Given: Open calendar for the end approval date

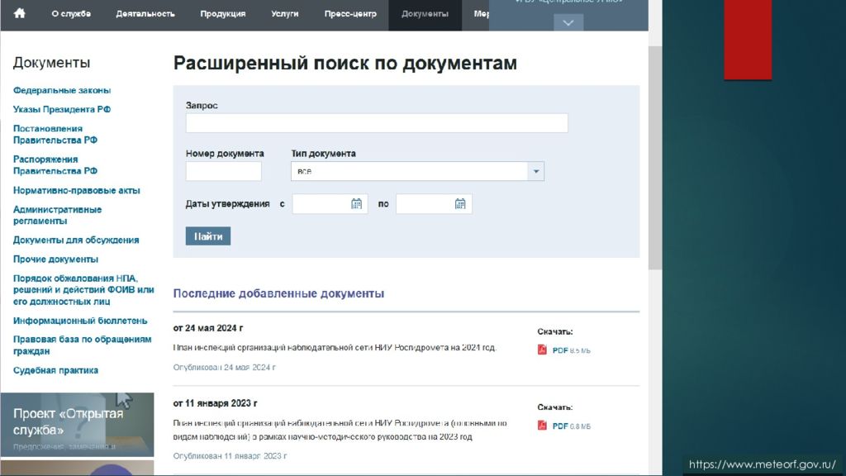Looking at the screenshot, I should pyautogui.click(x=459, y=204).
